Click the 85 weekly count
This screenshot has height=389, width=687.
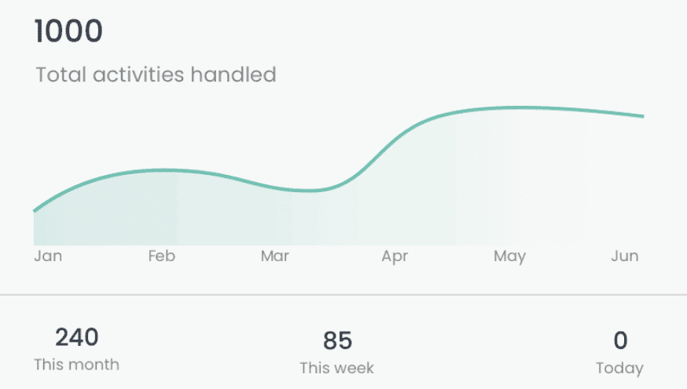[337, 340]
